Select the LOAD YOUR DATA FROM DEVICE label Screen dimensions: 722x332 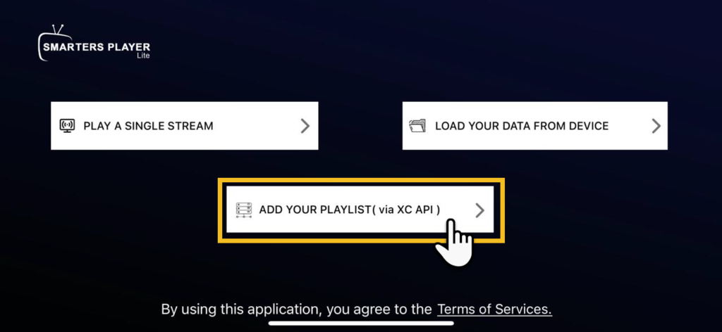(522, 126)
